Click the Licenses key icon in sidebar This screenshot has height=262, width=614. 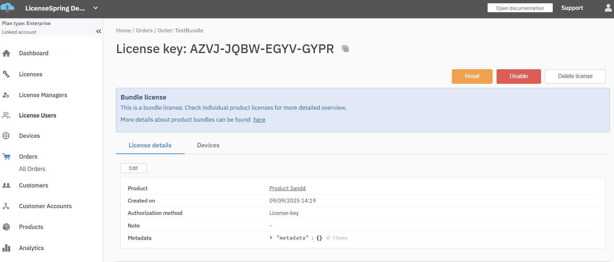[6, 74]
